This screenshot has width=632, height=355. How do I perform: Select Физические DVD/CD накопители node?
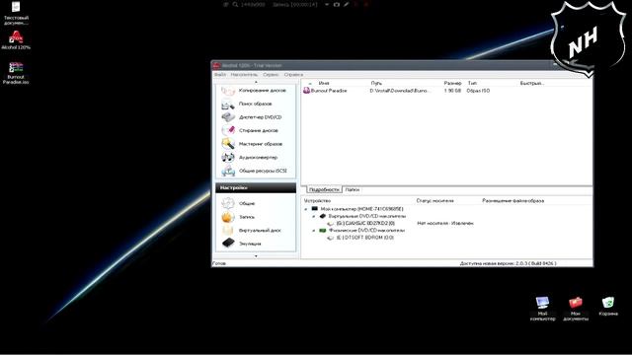[366, 230]
